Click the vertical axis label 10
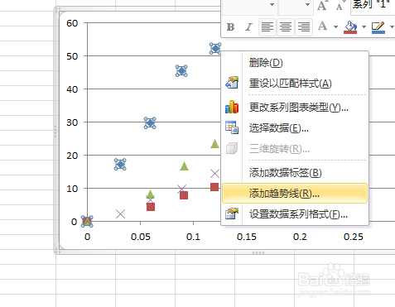The width and height of the screenshot is (395, 307). 72,189
